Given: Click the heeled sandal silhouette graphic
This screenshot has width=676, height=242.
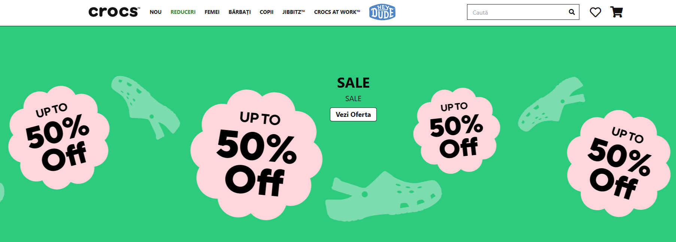Looking at the screenshot, I should pos(145,107).
